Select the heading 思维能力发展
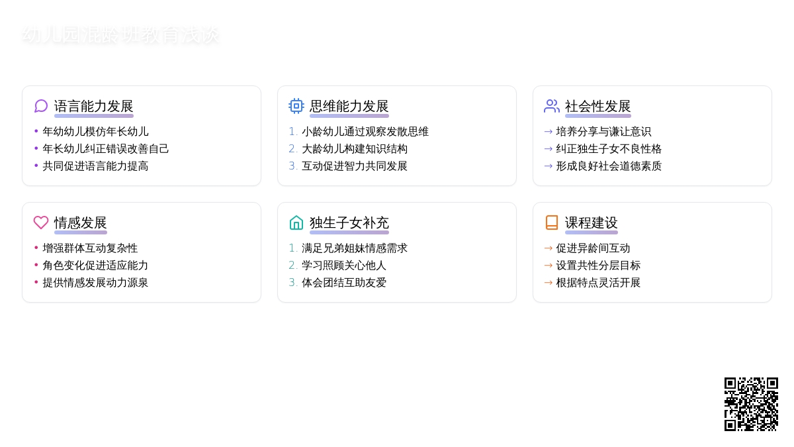The image size is (794, 447). tap(349, 106)
